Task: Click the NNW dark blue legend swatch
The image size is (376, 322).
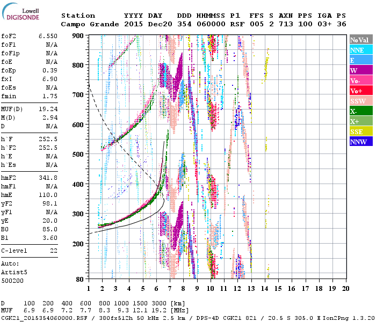Action: (x=361, y=141)
